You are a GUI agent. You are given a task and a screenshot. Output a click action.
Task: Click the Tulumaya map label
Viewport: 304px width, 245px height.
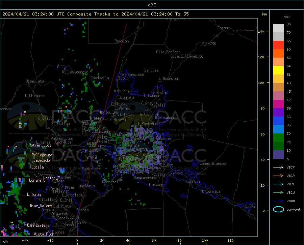click(x=126, y=97)
